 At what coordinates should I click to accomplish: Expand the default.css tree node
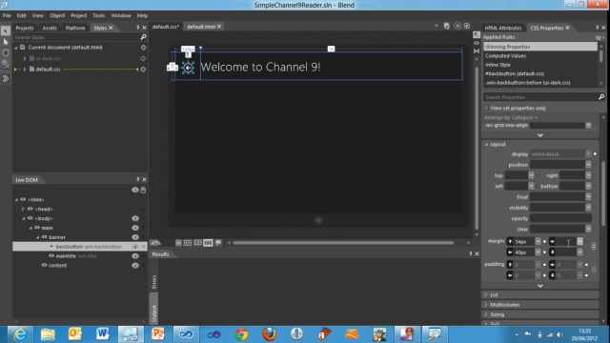[25, 70]
